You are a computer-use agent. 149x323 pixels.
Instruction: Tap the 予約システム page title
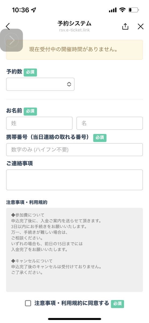point(74,23)
